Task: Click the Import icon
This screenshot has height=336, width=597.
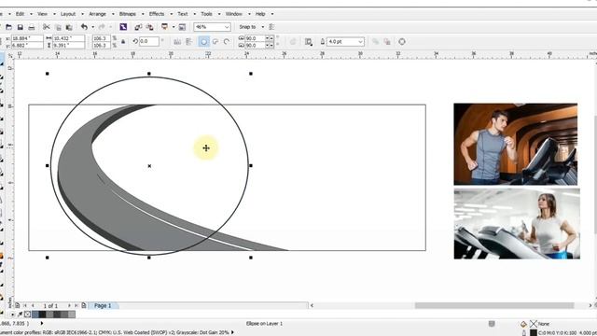Action: tap(138, 27)
